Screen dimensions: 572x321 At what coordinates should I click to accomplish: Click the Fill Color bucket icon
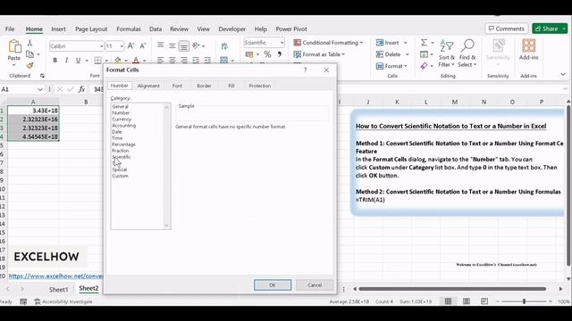click(118, 60)
